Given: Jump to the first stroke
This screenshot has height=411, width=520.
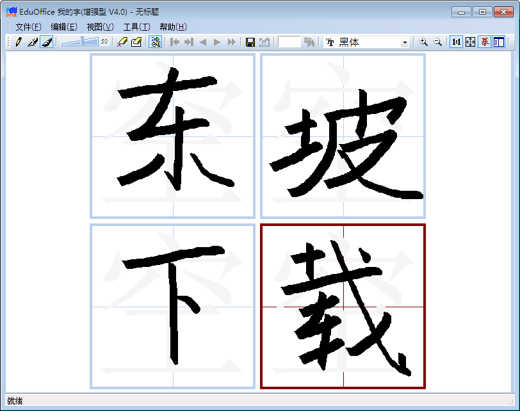Looking at the screenshot, I should tap(174, 42).
